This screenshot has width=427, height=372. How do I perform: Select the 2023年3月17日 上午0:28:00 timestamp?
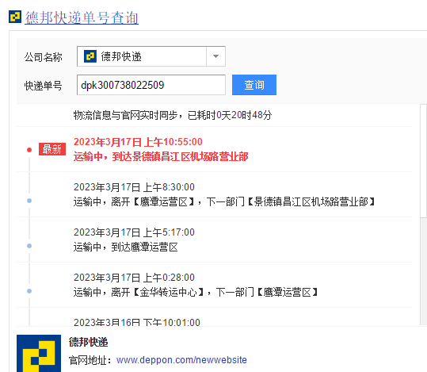(x=134, y=278)
